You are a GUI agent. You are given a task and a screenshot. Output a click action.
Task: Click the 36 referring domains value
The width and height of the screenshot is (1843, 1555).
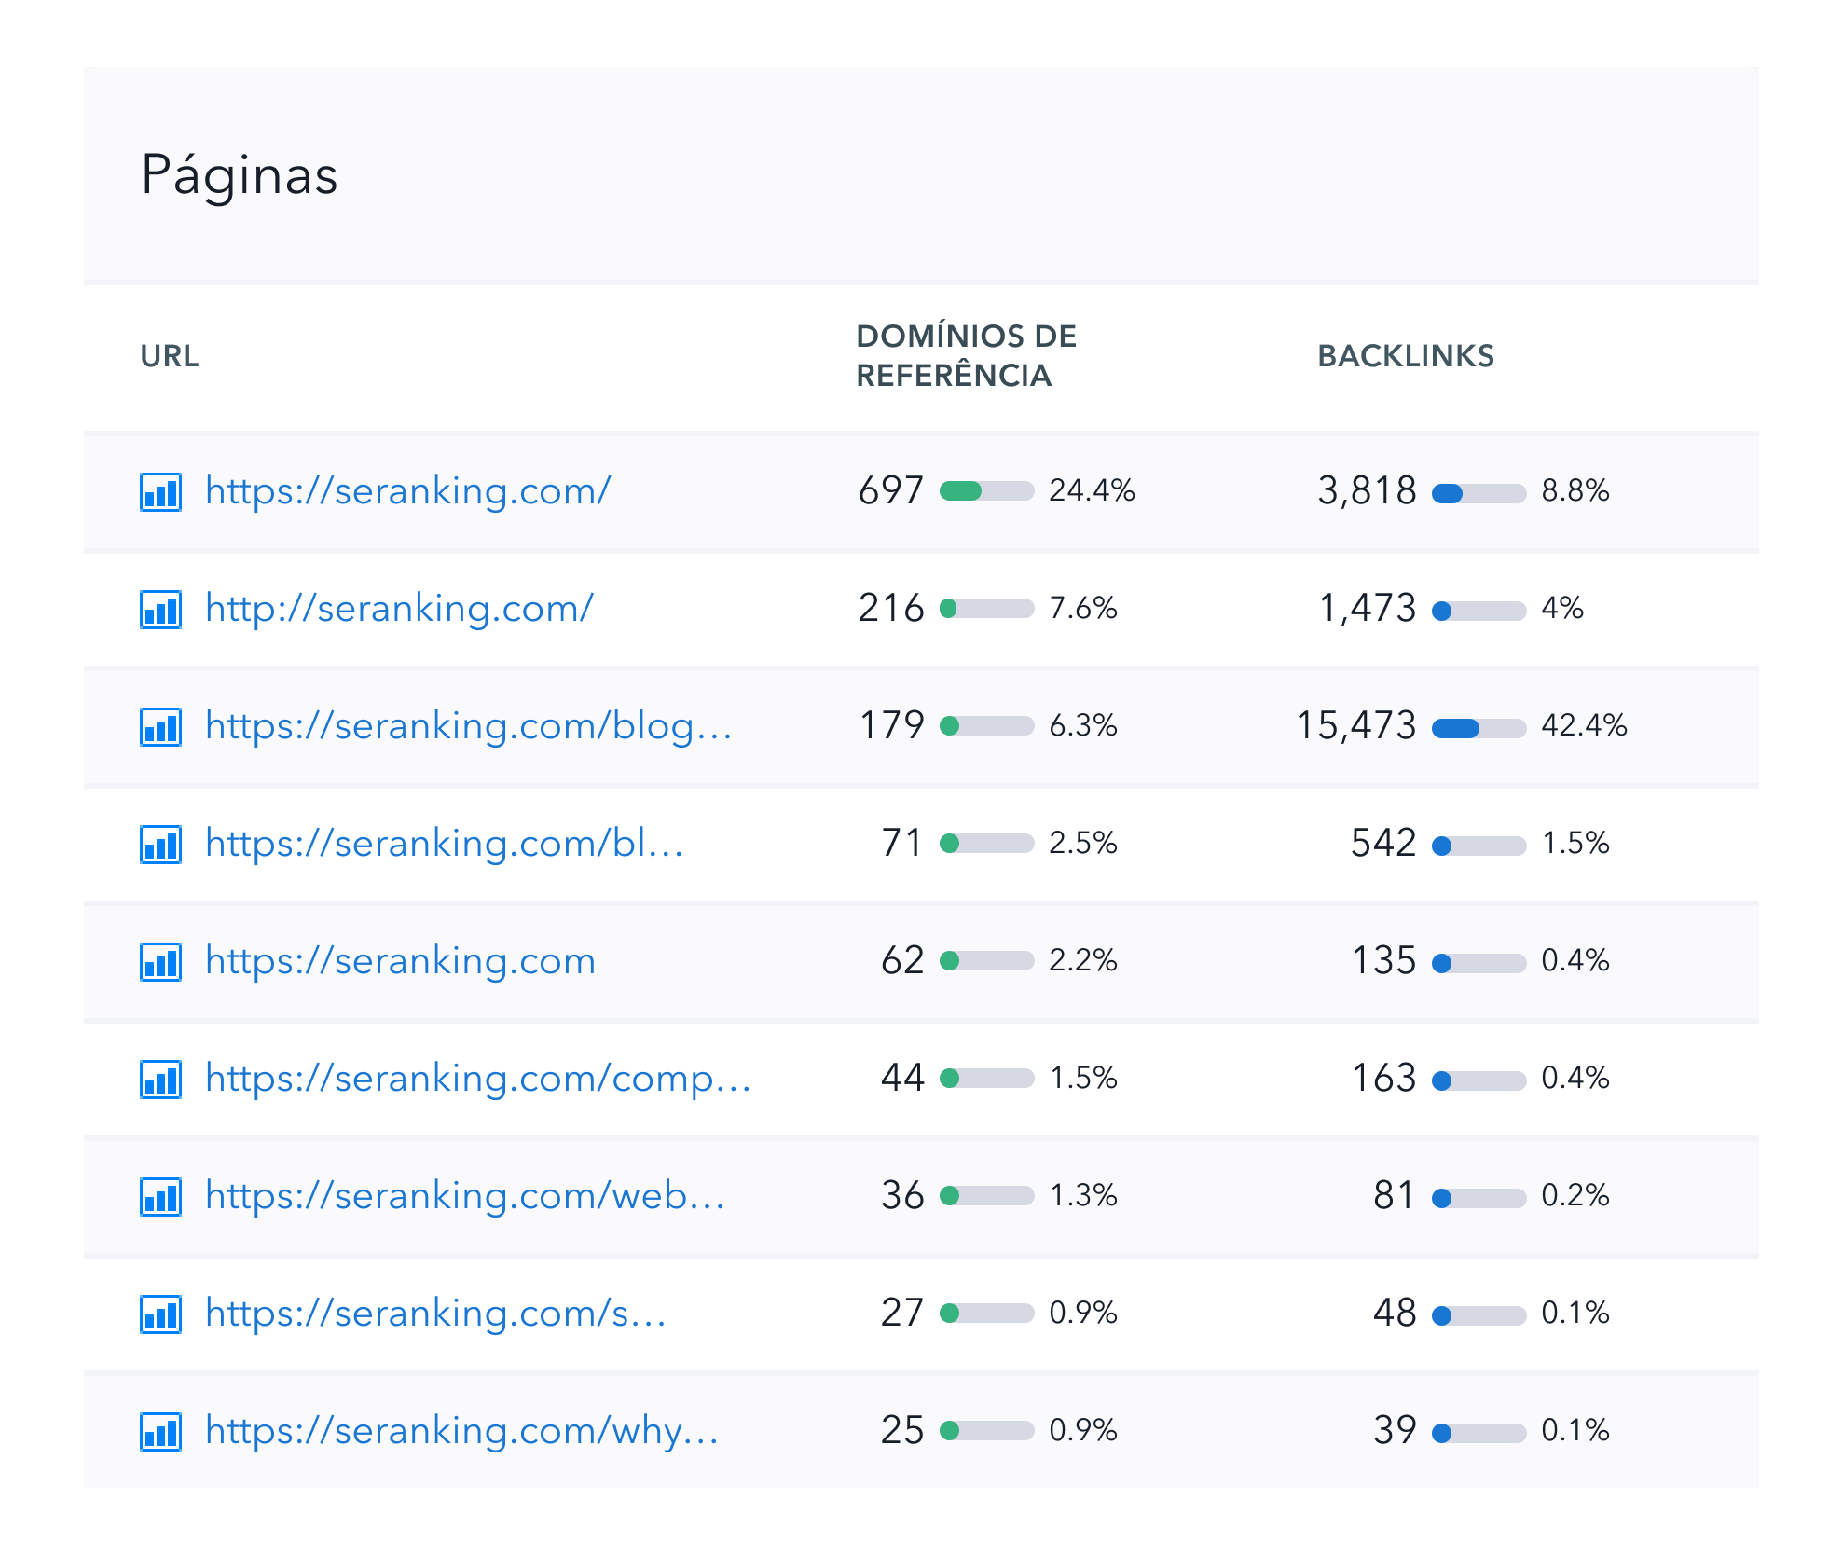902,1195
